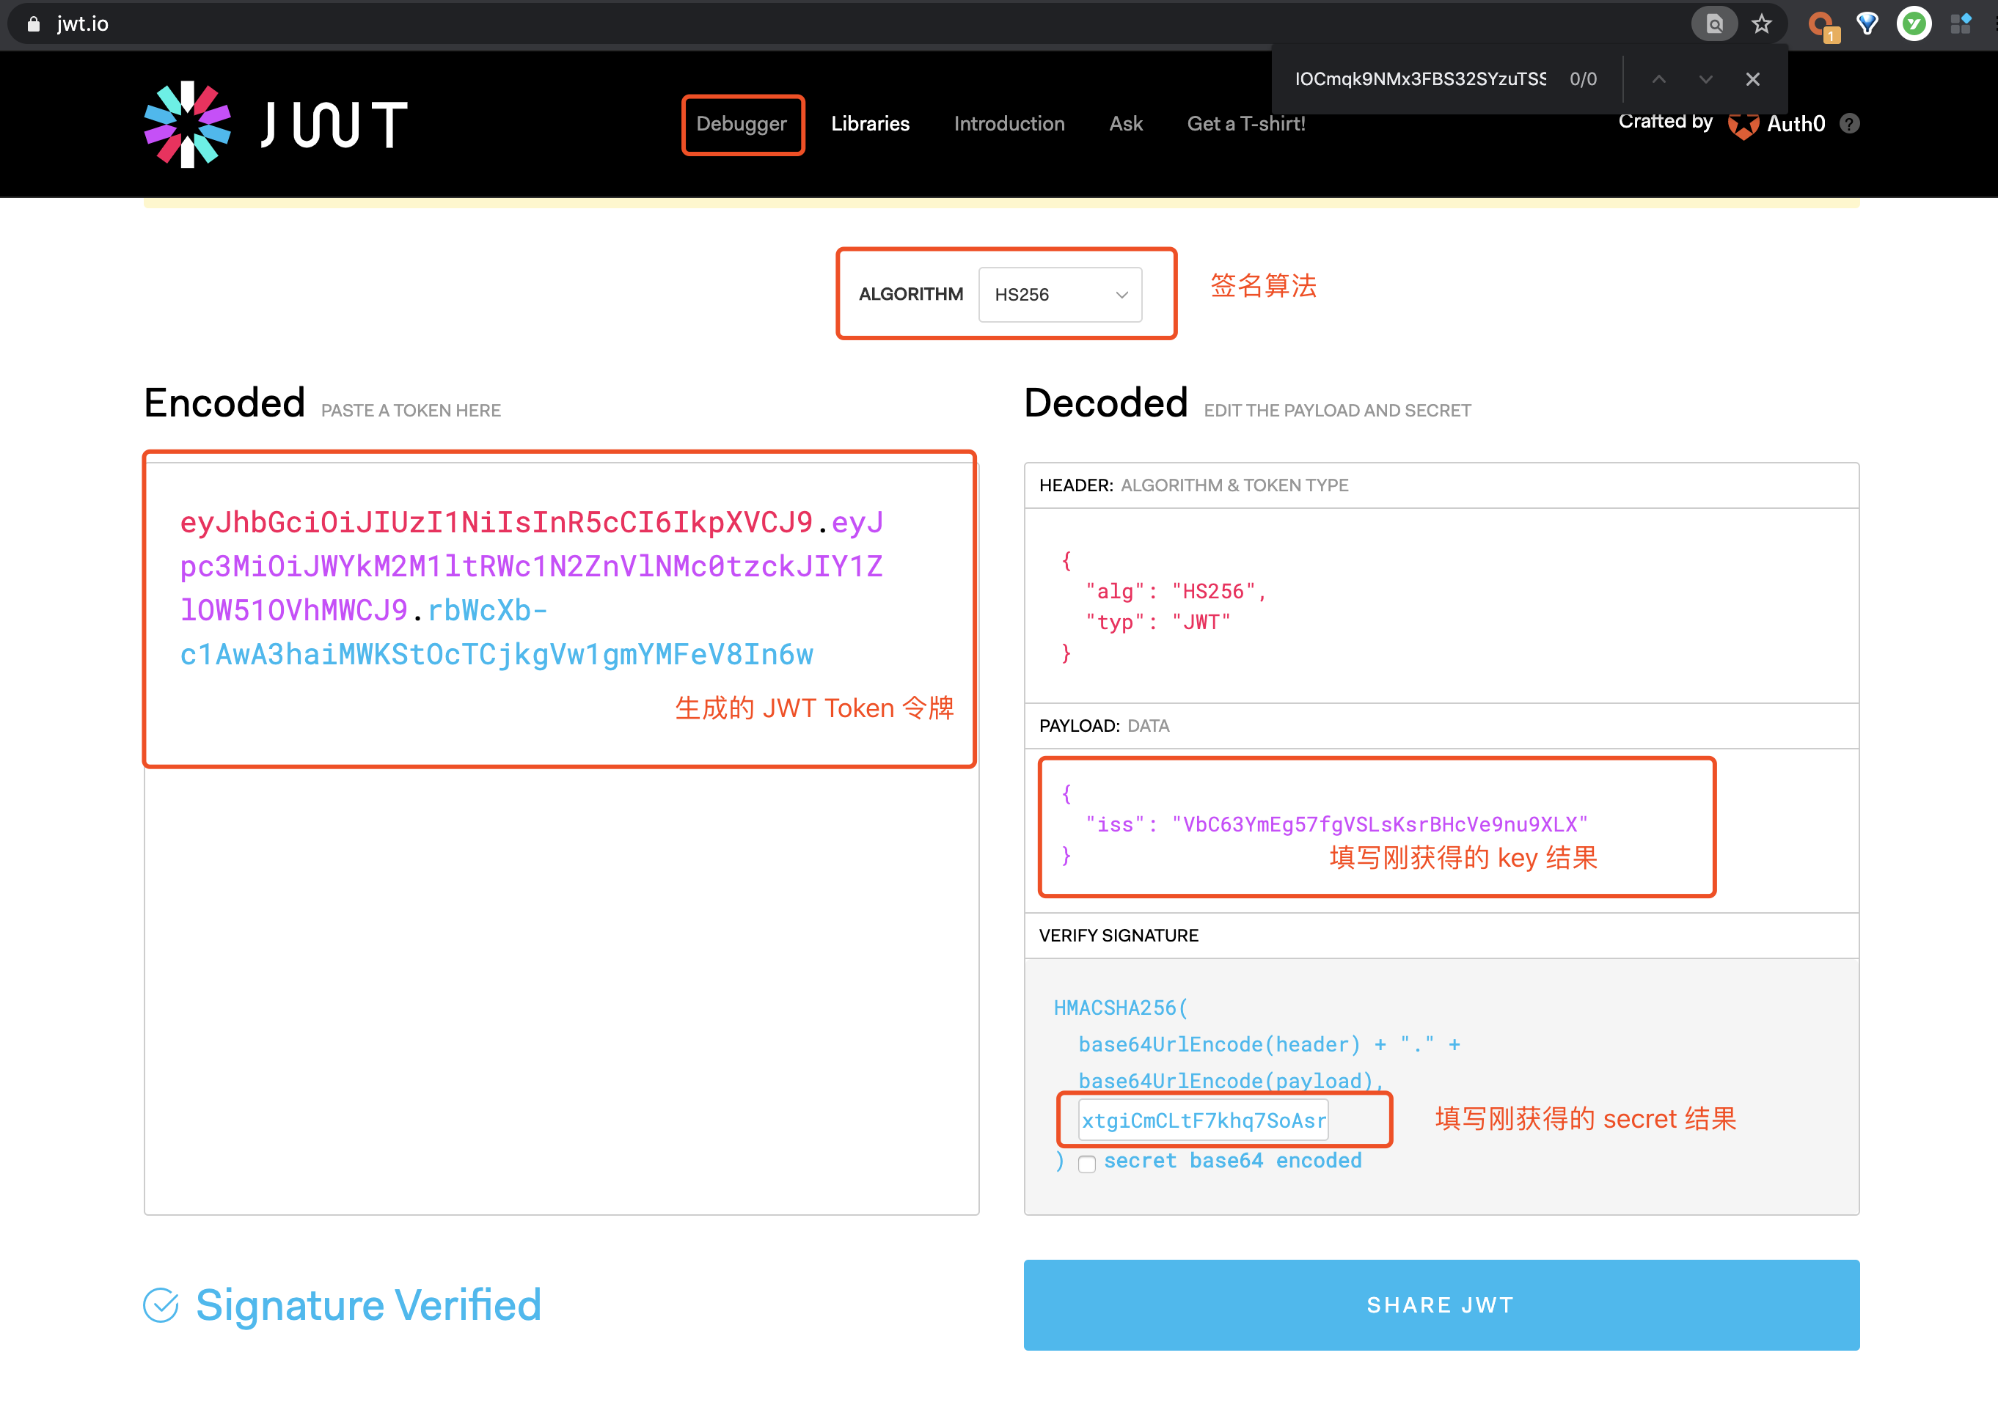
Task: Open the Debugger tab
Action: pyautogui.click(x=742, y=125)
